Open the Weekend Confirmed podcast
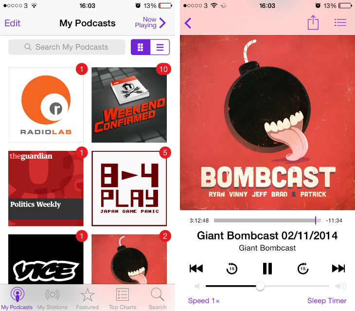The width and height of the screenshot is (355, 311). click(x=129, y=105)
